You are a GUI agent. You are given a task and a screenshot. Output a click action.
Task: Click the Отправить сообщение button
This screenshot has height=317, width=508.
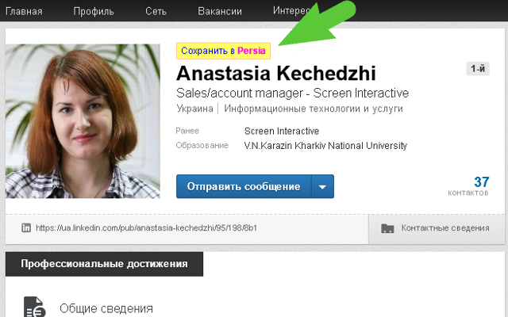click(x=243, y=187)
